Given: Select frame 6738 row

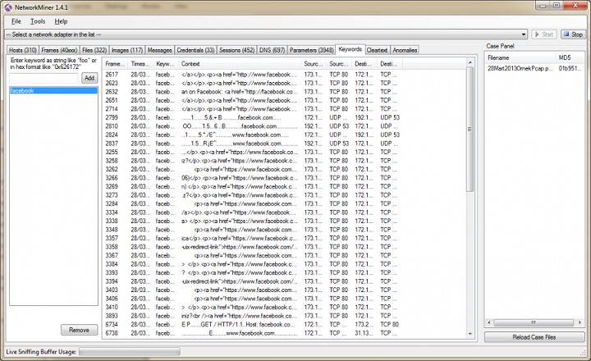Looking at the screenshot, I should click(253, 333).
